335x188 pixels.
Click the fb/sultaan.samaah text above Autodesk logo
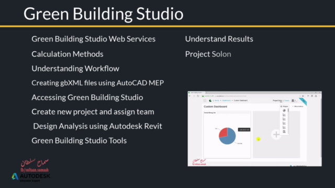tap(35, 170)
